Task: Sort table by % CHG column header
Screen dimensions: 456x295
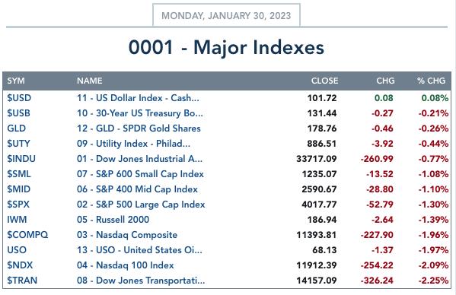Action: point(431,81)
